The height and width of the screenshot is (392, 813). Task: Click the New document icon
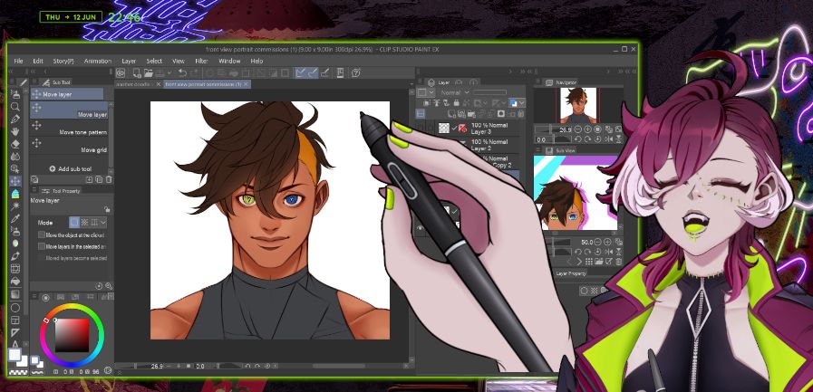point(137,73)
